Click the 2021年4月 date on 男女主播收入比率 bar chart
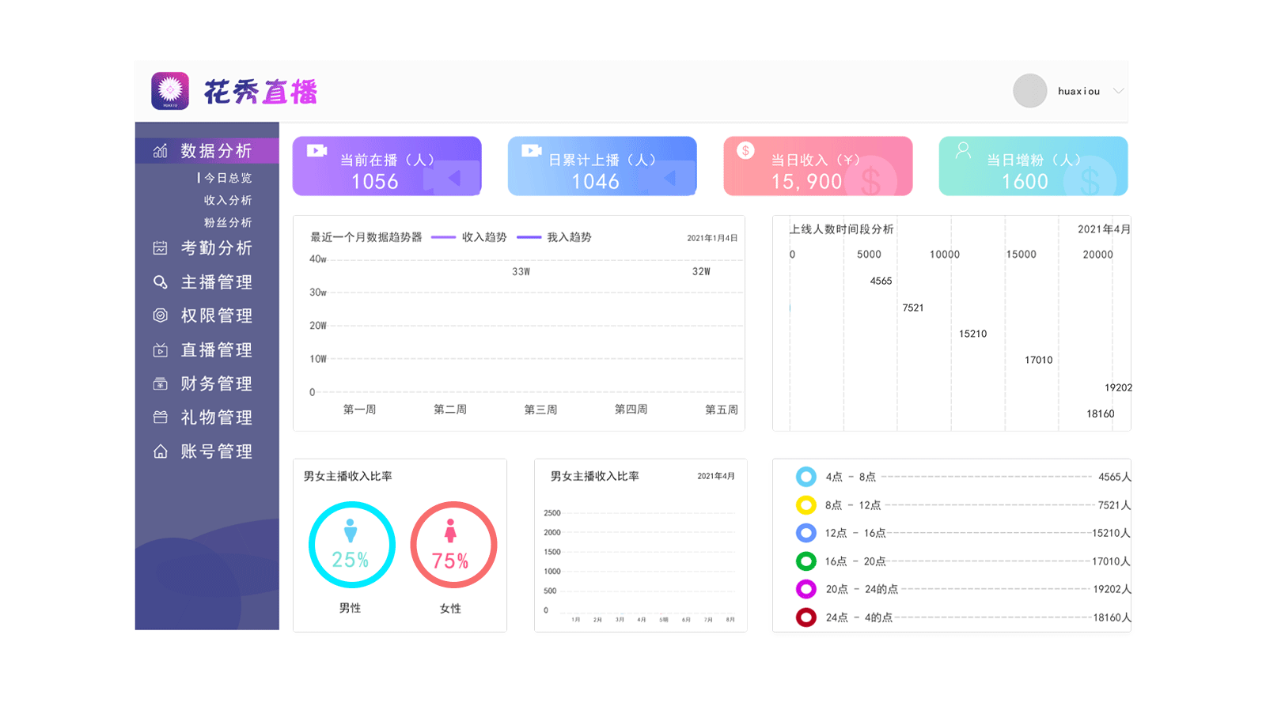The height and width of the screenshot is (710, 1266). click(716, 476)
